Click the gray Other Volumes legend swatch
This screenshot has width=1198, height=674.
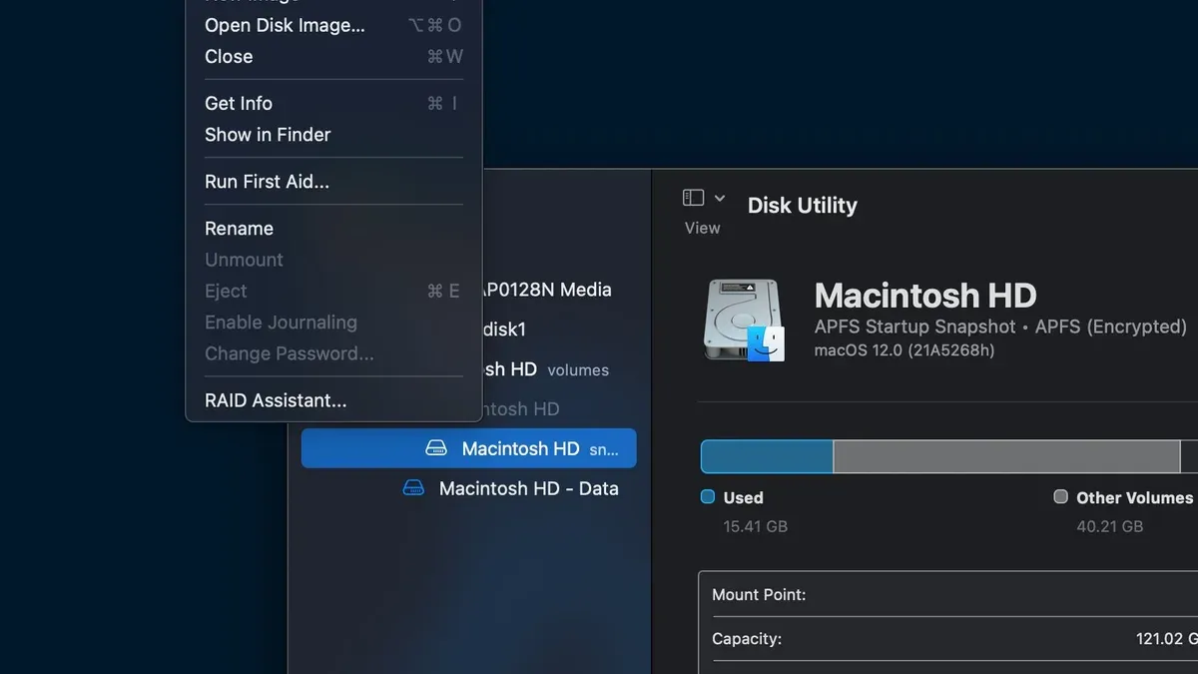tap(1061, 496)
